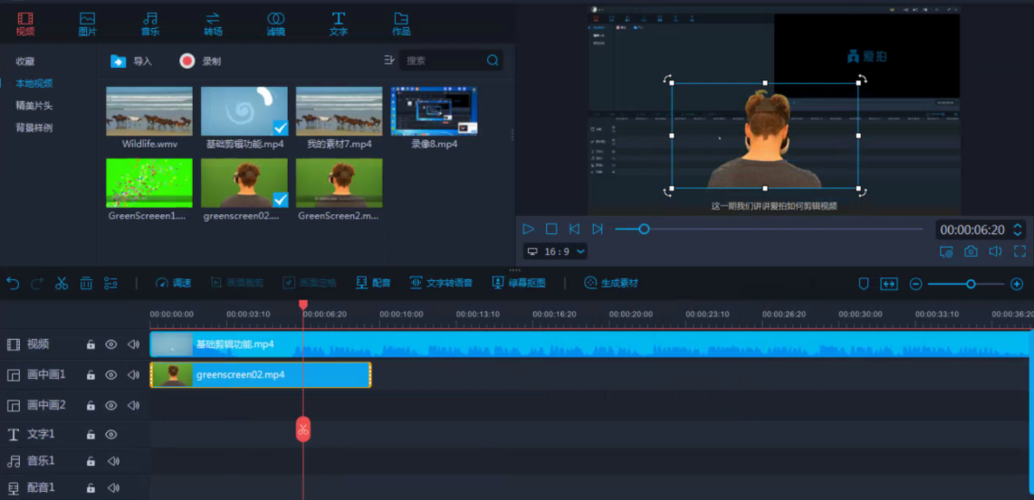Open the 16:9 aspect ratio dropdown
The image size is (1034, 500).
pyautogui.click(x=556, y=251)
